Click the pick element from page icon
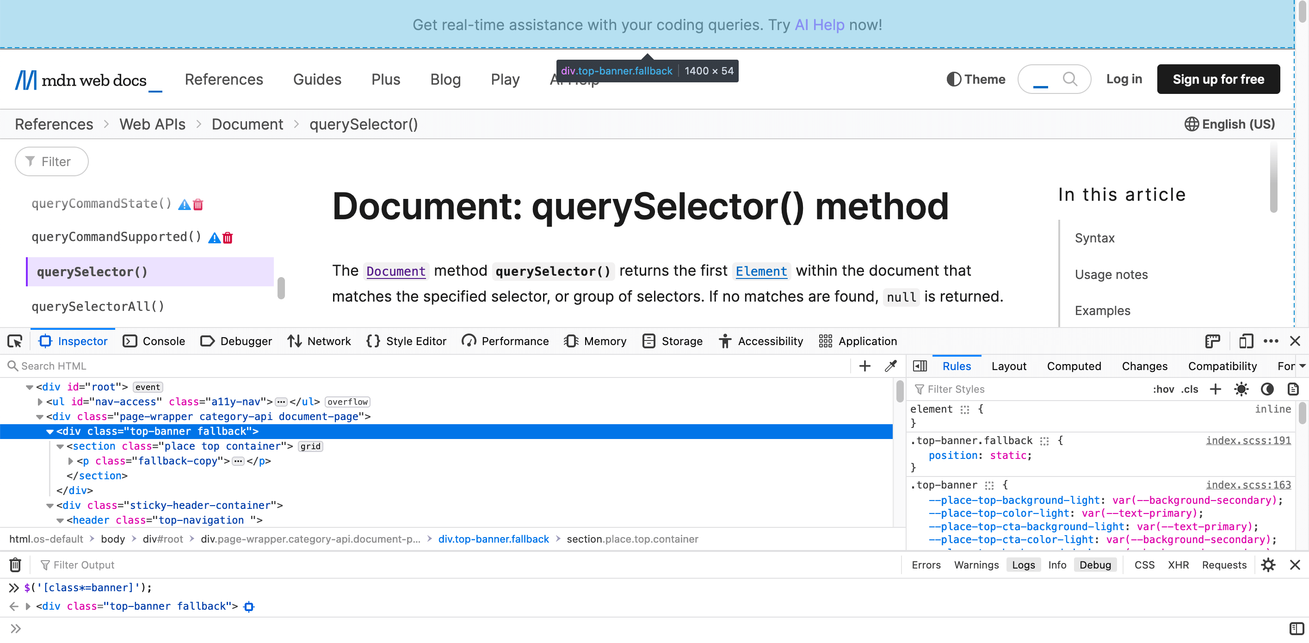This screenshot has width=1309, height=643. 15,341
